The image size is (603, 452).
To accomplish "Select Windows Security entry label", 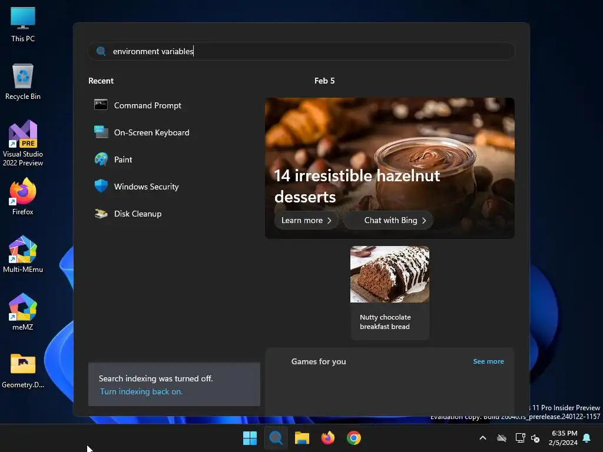I will [x=147, y=187].
